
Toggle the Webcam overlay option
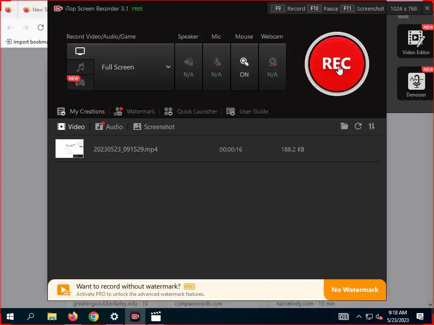[x=273, y=67]
